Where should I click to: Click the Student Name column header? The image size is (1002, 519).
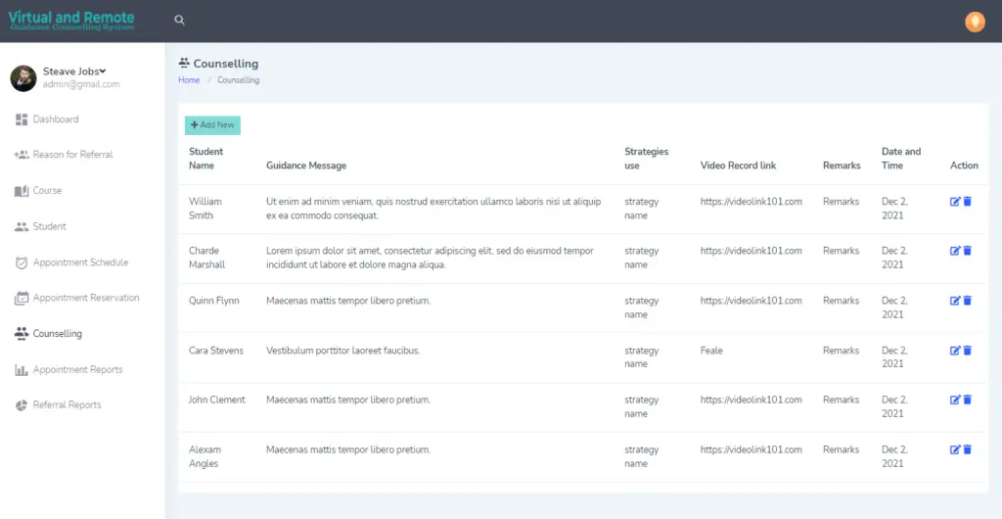coord(205,159)
